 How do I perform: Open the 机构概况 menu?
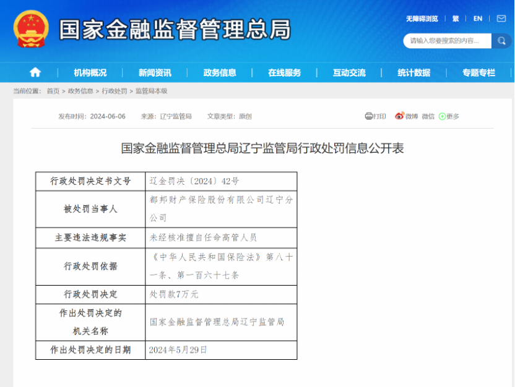[90, 72]
